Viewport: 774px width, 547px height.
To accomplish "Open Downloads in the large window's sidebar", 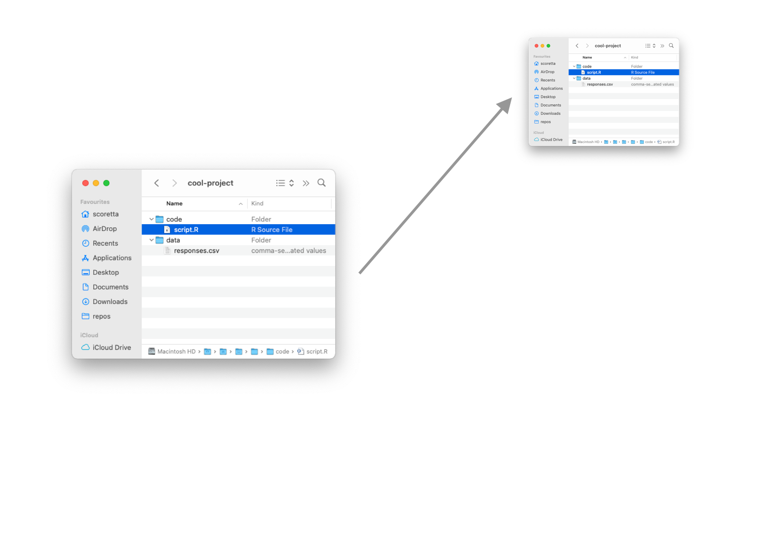I will (x=110, y=302).
